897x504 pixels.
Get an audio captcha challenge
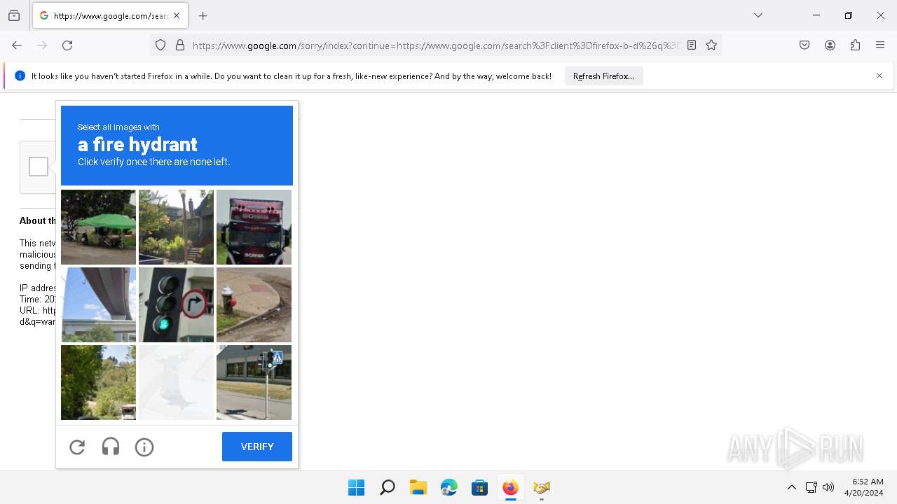point(111,447)
